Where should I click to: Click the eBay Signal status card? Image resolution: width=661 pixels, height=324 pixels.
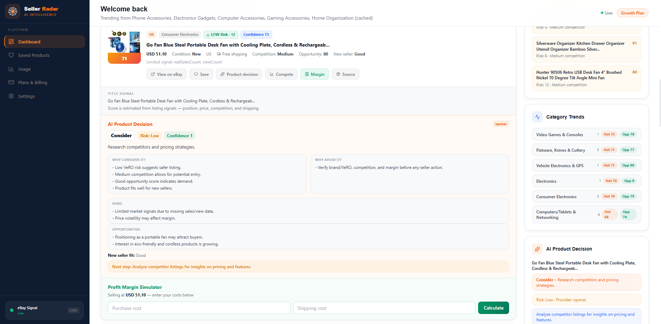click(45, 311)
